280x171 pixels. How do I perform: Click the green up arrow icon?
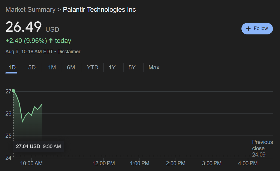click(x=51, y=40)
